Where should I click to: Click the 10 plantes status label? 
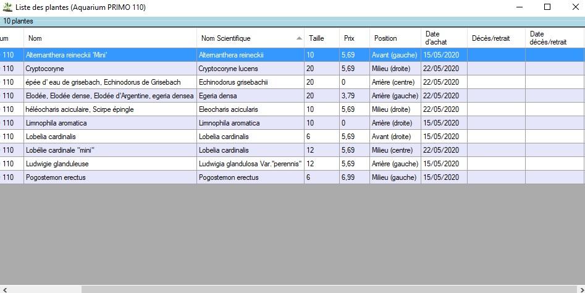click(18, 21)
